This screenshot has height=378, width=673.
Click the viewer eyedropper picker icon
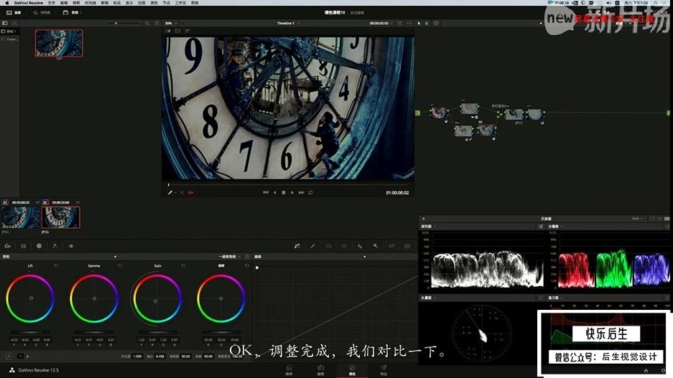(170, 193)
